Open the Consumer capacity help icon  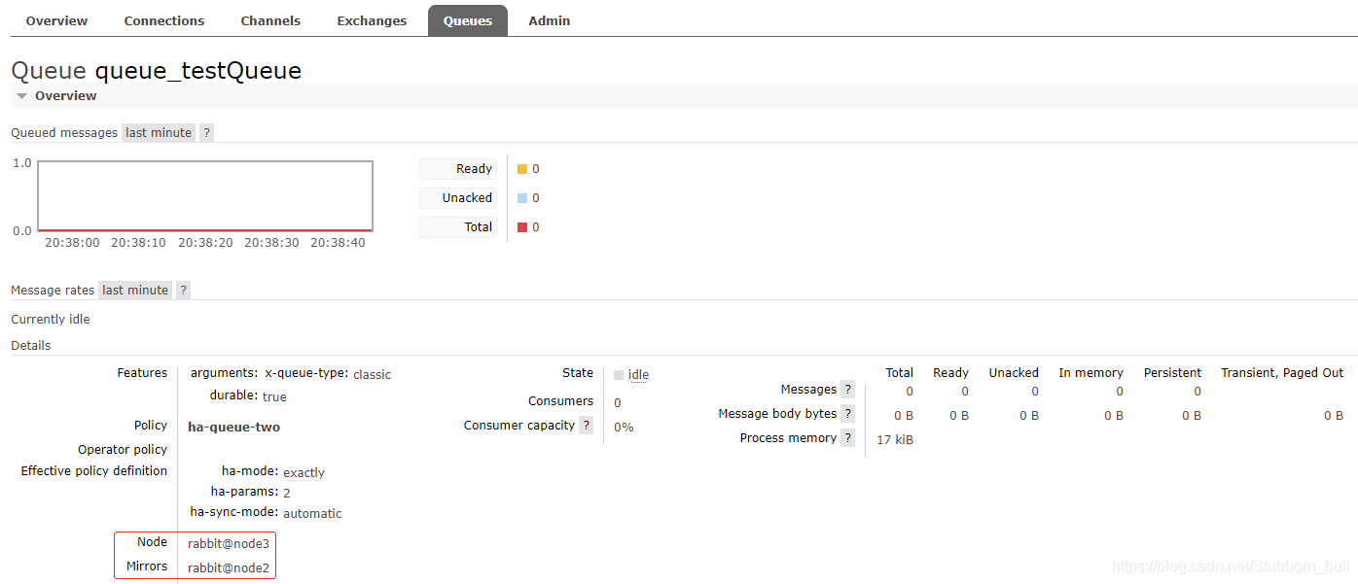click(586, 426)
